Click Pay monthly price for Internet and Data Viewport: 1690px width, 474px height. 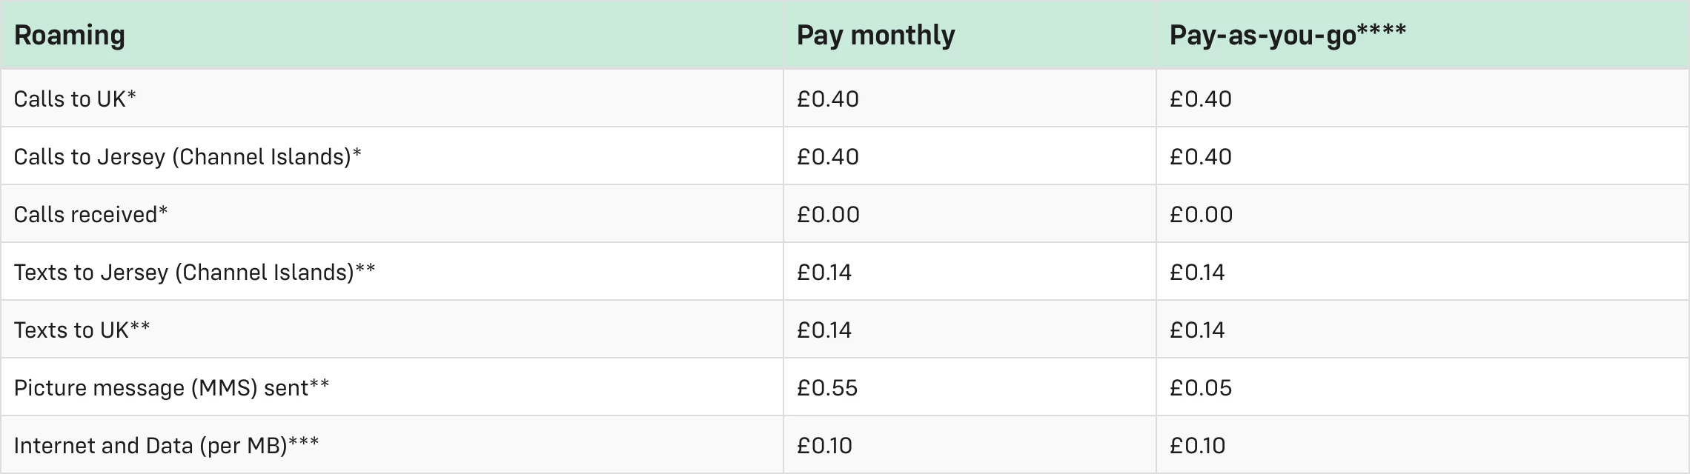[x=824, y=446]
